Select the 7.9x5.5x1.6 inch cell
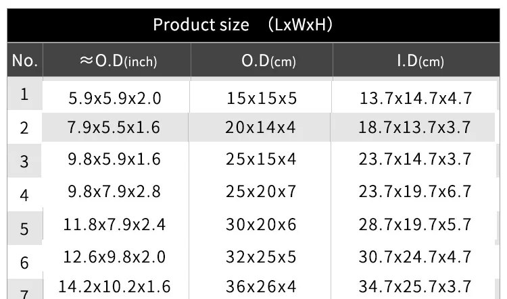Image resolution: width=507 pixels, height=299 pixels. tap(115, 128)
